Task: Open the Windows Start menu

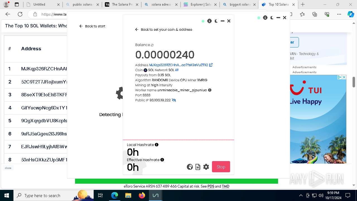Action: [x=6, y=195]
